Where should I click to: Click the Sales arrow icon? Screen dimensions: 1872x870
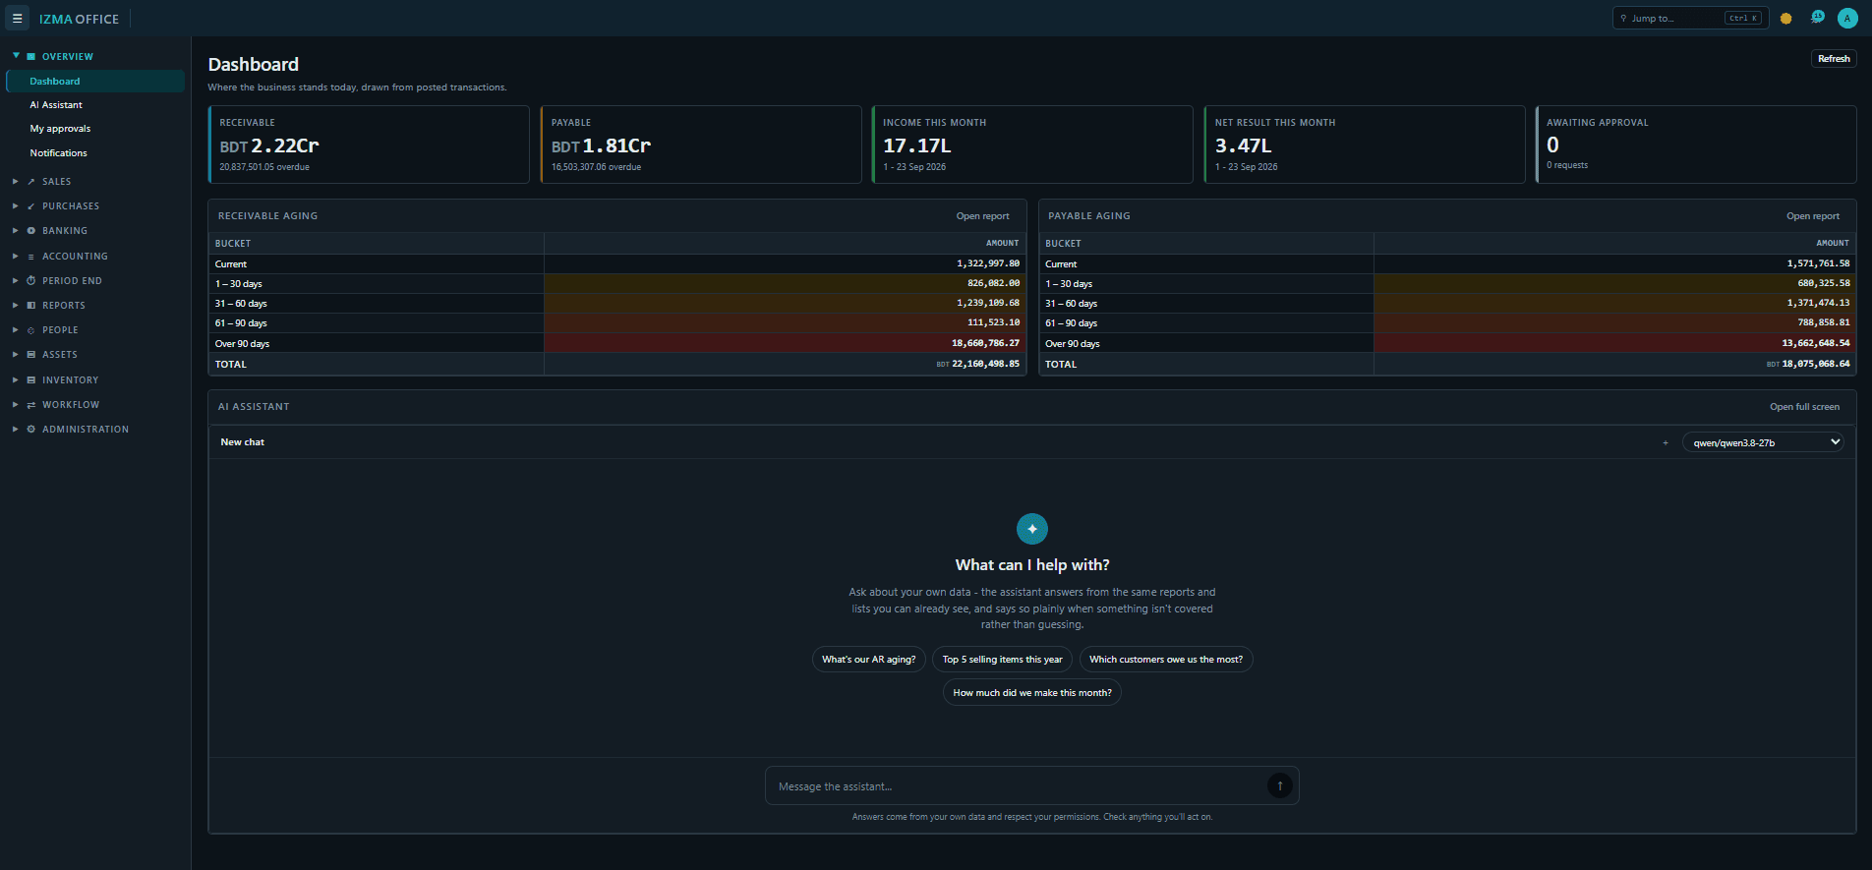click(x=31, y=182)
